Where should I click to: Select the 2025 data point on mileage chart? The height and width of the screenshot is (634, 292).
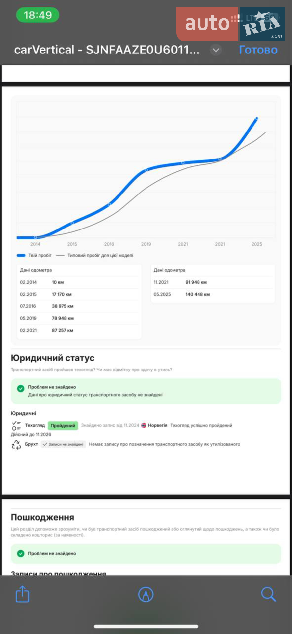[257, 118]
